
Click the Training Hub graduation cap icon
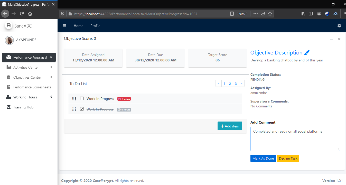point(9,107)
